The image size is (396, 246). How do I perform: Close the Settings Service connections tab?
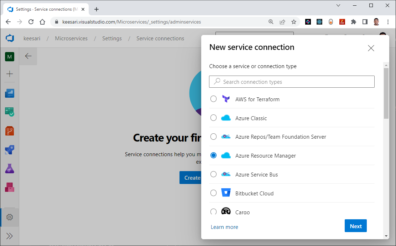coord(83,9)
